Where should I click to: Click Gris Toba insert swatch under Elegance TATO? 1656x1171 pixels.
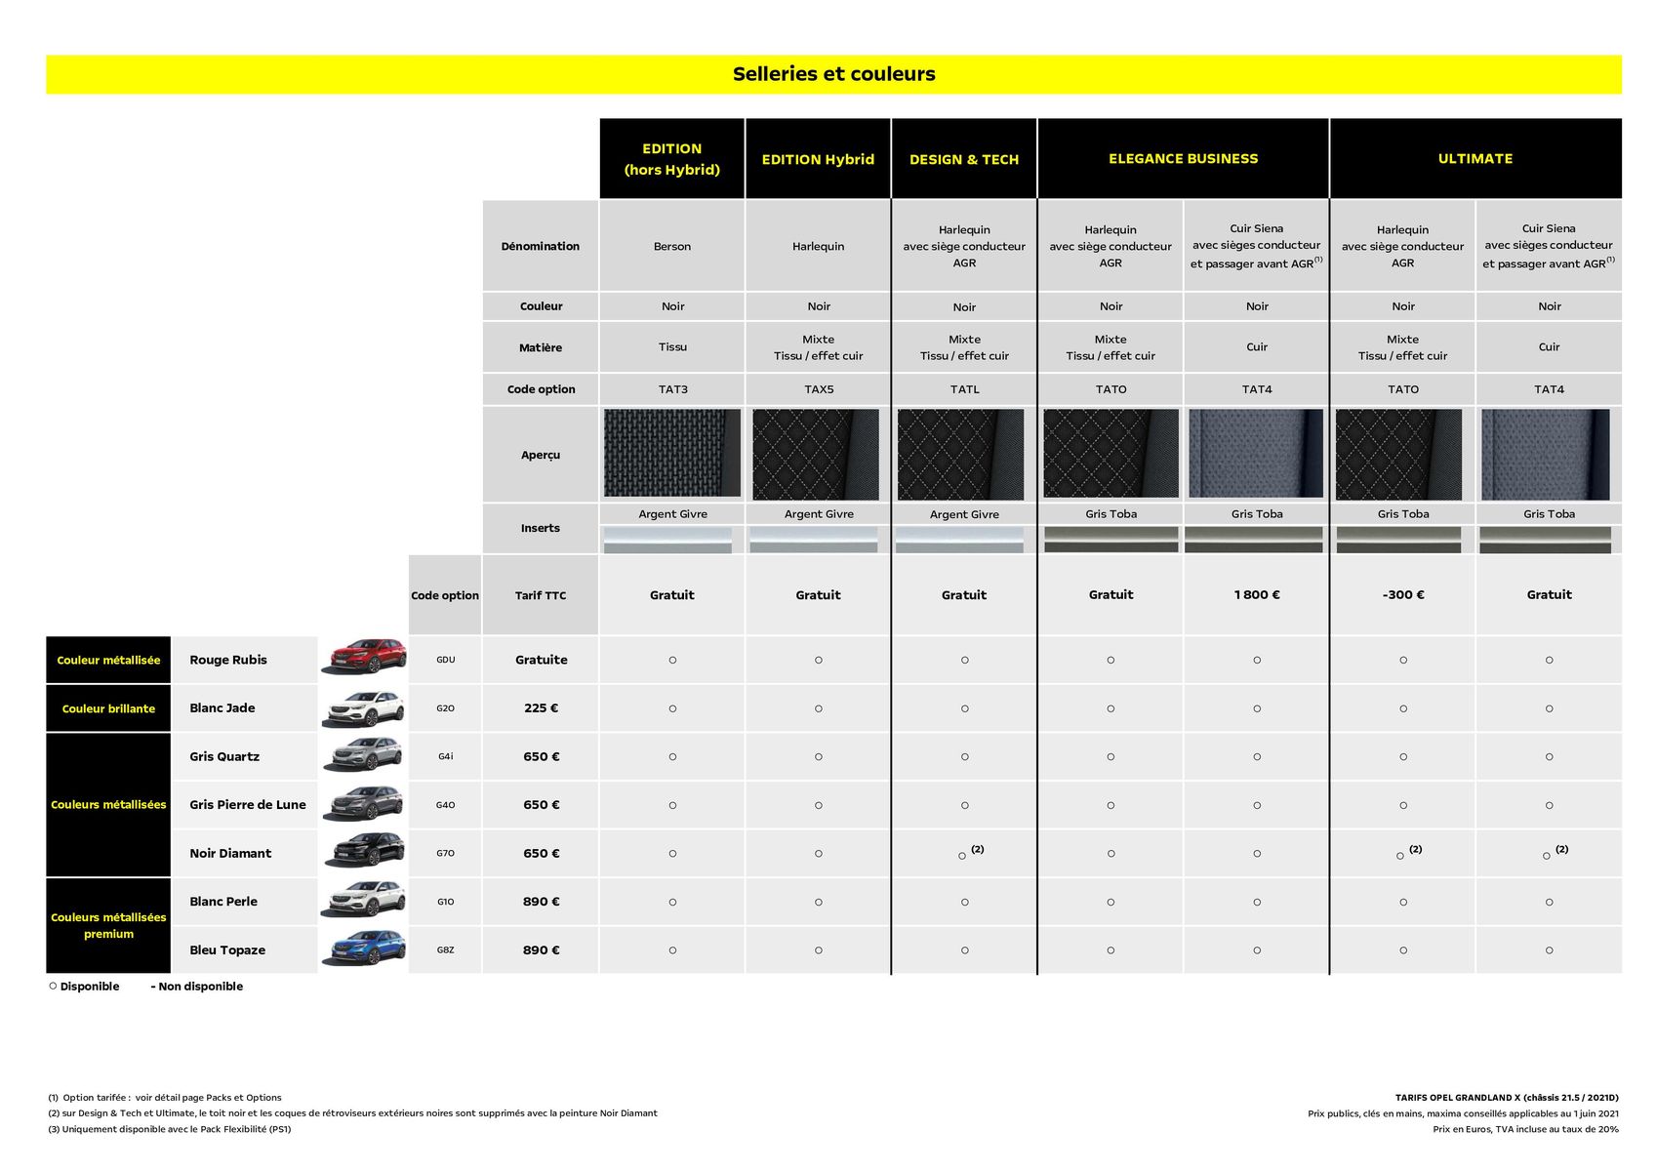tap(1111, 540)
